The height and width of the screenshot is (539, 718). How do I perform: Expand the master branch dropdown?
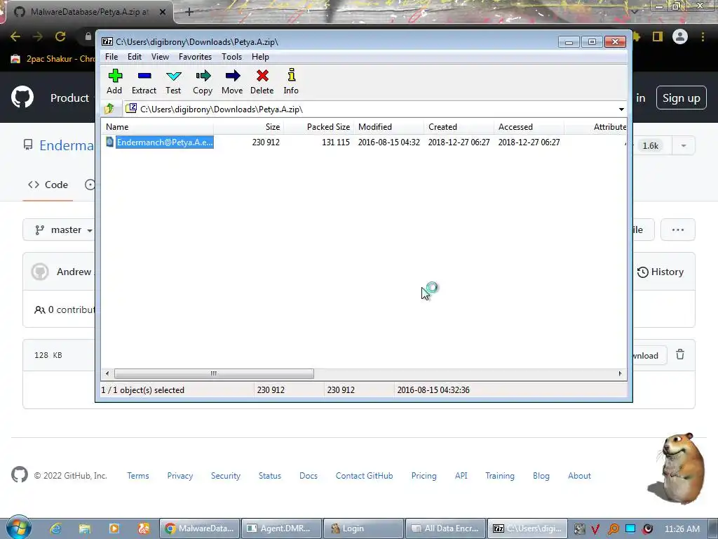[x=63, y=229]
